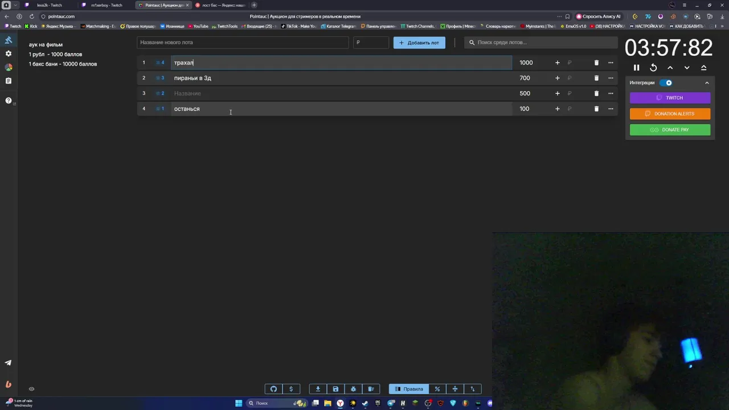Open settings gear in left sidebar
Viewport: 729px width, 410px height.
pyautogui.click(x=8, y=54)
